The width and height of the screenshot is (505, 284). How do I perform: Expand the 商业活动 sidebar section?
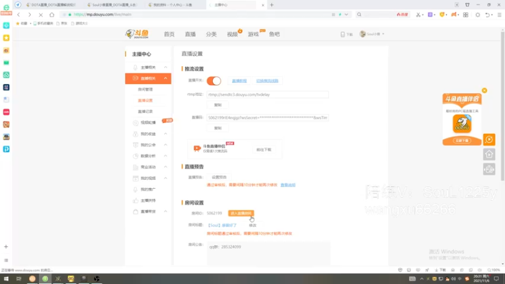165,167
